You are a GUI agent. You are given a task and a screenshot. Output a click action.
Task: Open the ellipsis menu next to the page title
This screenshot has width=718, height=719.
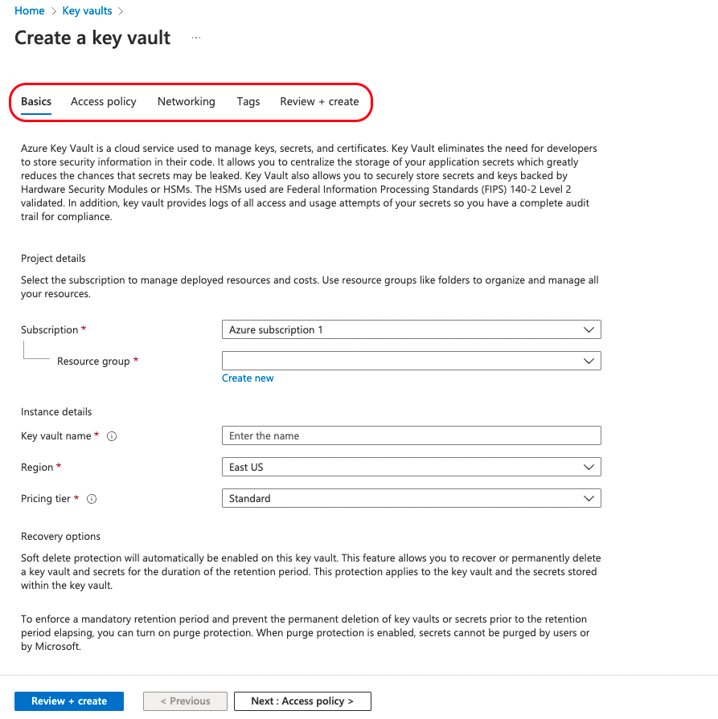click(196, 38)
